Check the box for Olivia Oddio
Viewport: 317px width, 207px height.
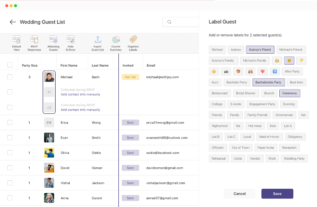(x=10, y=153)
